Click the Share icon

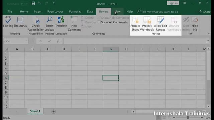[200, 12]
